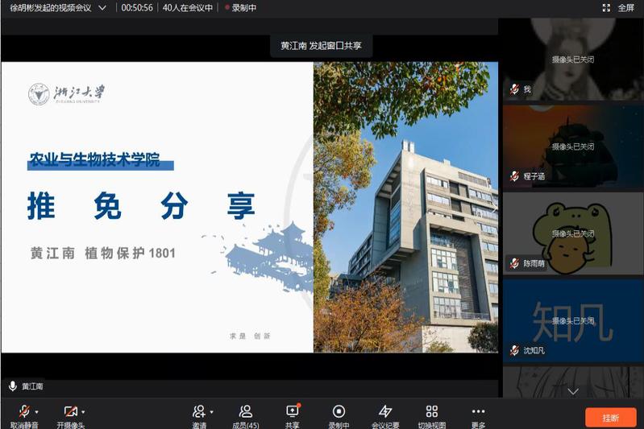Click 黄江南 植物保护1801 text on slide
Viewport: 644px width, 429px height.
click(103, 253)
